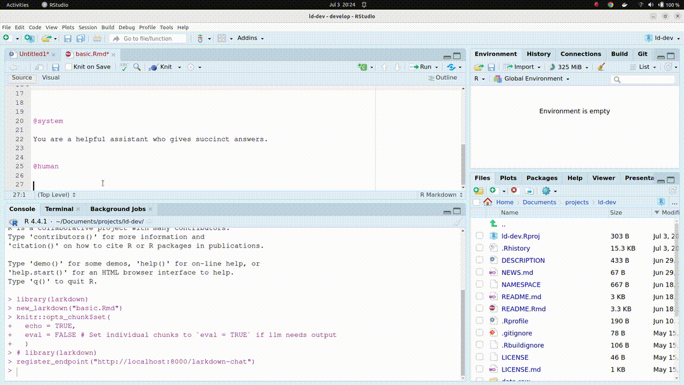Go up to parent directory arrow
The image size is (684, 385).
pos(493,224)
